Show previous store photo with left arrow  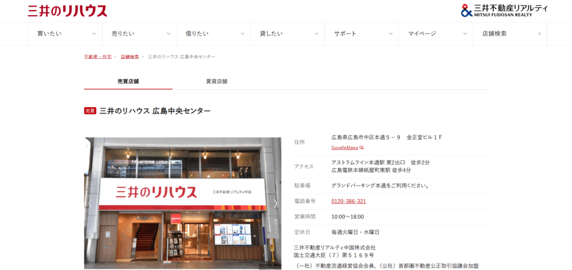tap(89, 203)
